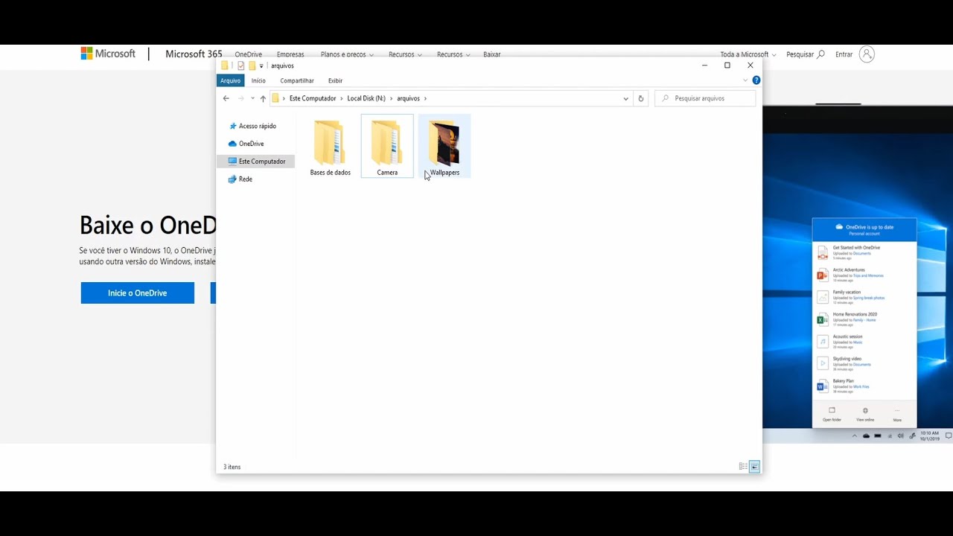This screenshot has height=536, width=953.
Task: Click the Back arrow in File Explorer
Action: click(226, 98)
